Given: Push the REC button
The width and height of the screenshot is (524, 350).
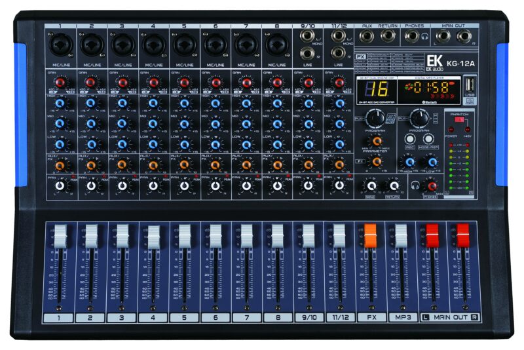Looking at the screenshot, I should pyautogui.click(x=410, y=139).
